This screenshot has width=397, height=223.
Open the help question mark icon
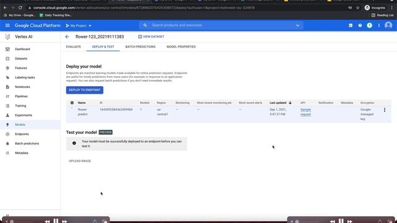tap(360, 25)
